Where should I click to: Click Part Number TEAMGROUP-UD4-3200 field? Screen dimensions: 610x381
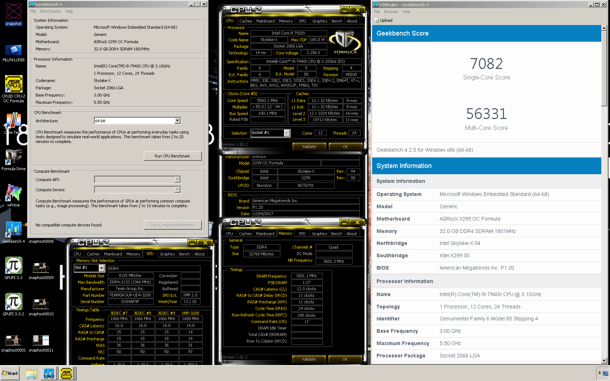click(130, 295)
